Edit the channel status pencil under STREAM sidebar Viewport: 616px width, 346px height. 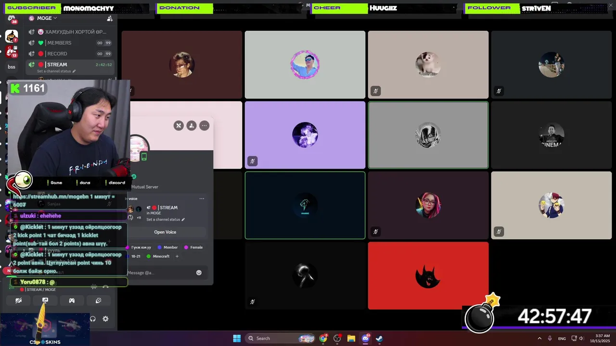74,71
